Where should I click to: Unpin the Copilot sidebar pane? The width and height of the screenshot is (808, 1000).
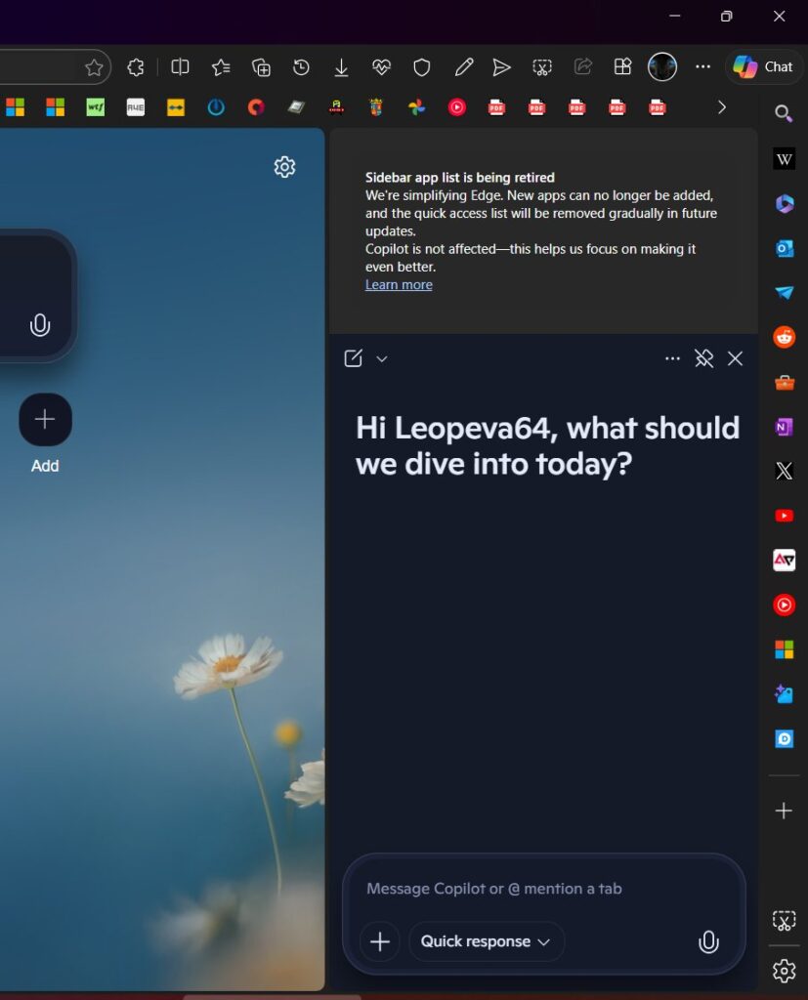click(x=703, y=358)
